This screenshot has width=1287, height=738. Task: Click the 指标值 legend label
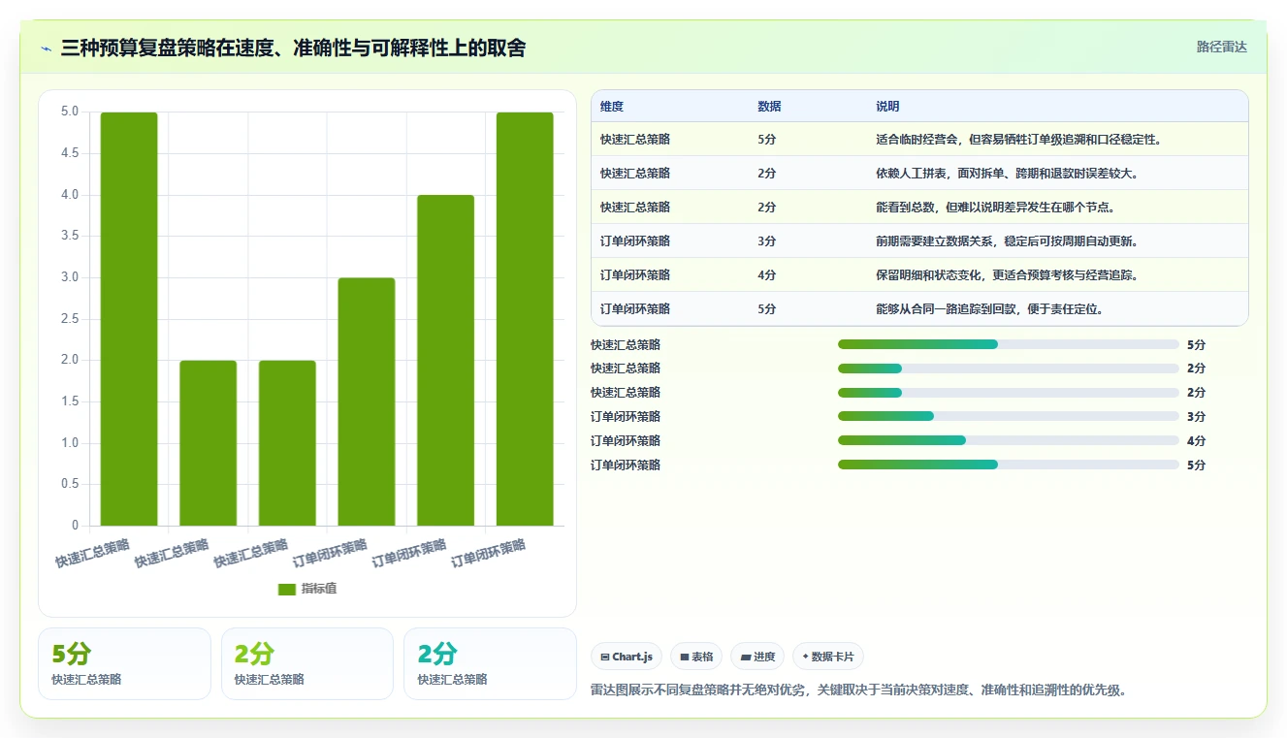pyautogui.click(x=319, y=590)
